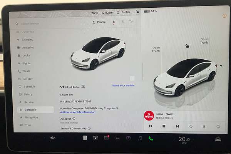Tap the settings search magnifier icon
The width and height of the screenshot is (231, 154).
click(17, 23)
